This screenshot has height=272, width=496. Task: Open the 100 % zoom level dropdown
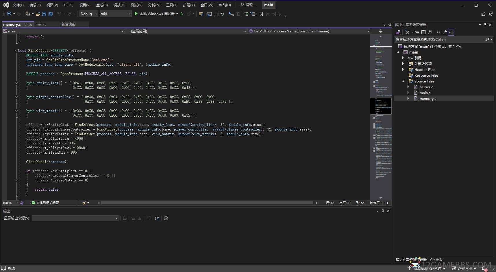(10, 203)
